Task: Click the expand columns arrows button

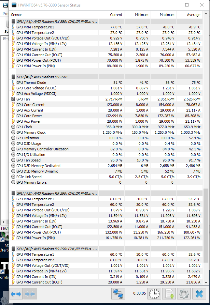Action: coord(16,294)
